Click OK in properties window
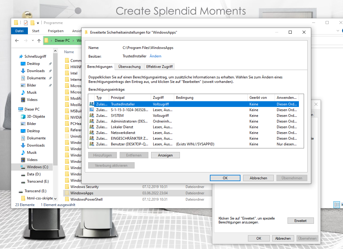Image resolution: width=343 pixels, height=249 pixels. 259,238
